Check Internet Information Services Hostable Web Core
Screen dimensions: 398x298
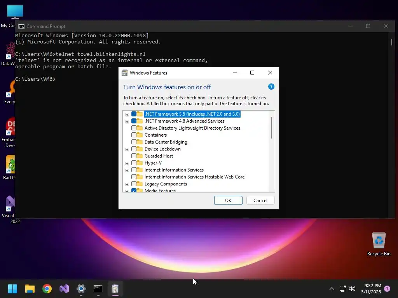pos(134,177)
